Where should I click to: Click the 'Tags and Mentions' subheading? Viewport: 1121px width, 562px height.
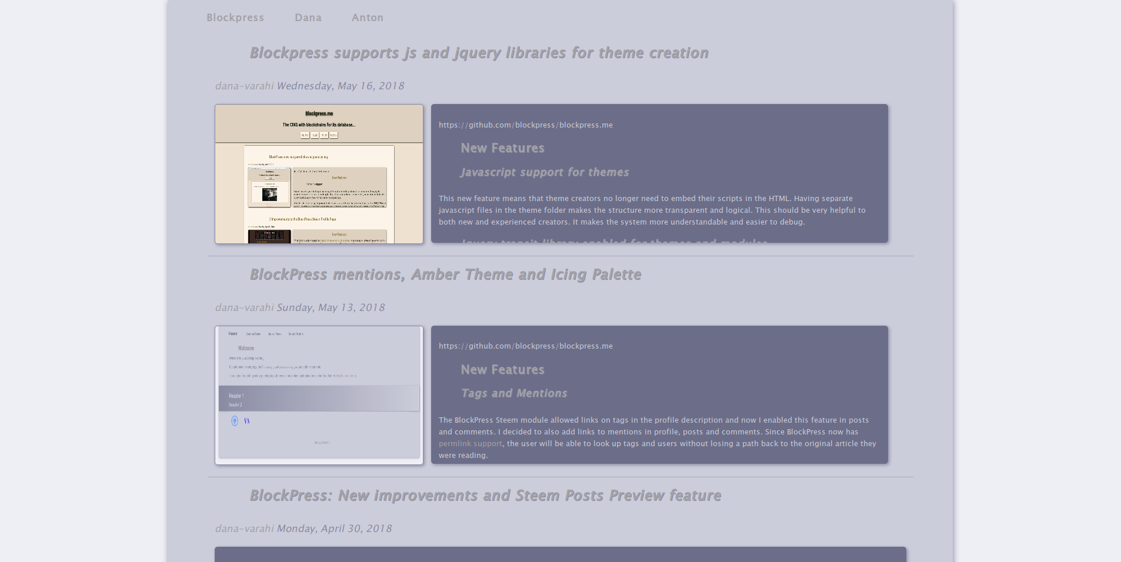[x=514, y=393]
